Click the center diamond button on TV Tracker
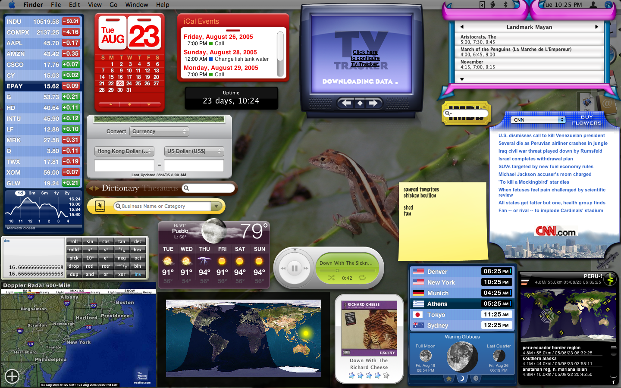The image size is (621, 388). [360, 103]
